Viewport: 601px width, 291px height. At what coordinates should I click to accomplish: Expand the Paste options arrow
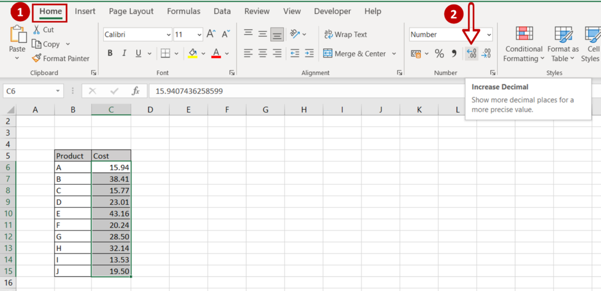coord(17,58)
